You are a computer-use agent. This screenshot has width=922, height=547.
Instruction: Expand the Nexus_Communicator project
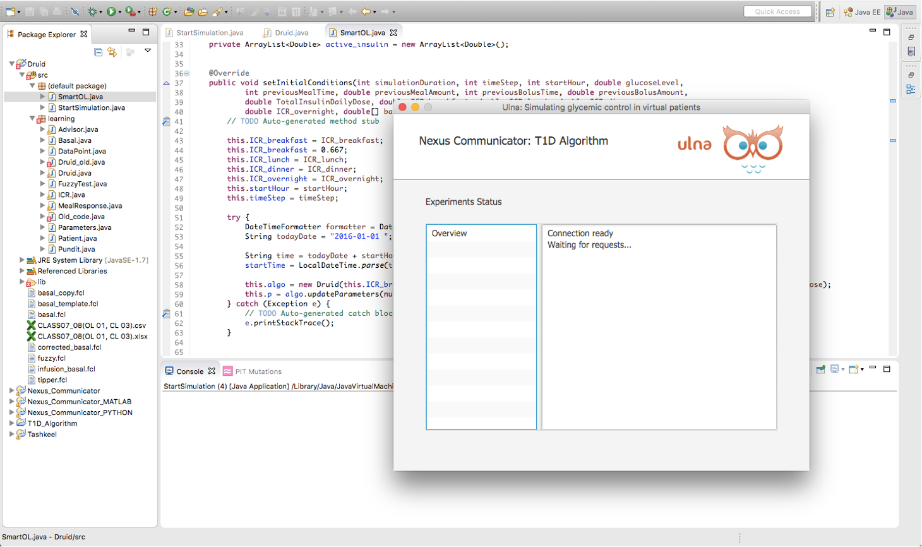12,391
